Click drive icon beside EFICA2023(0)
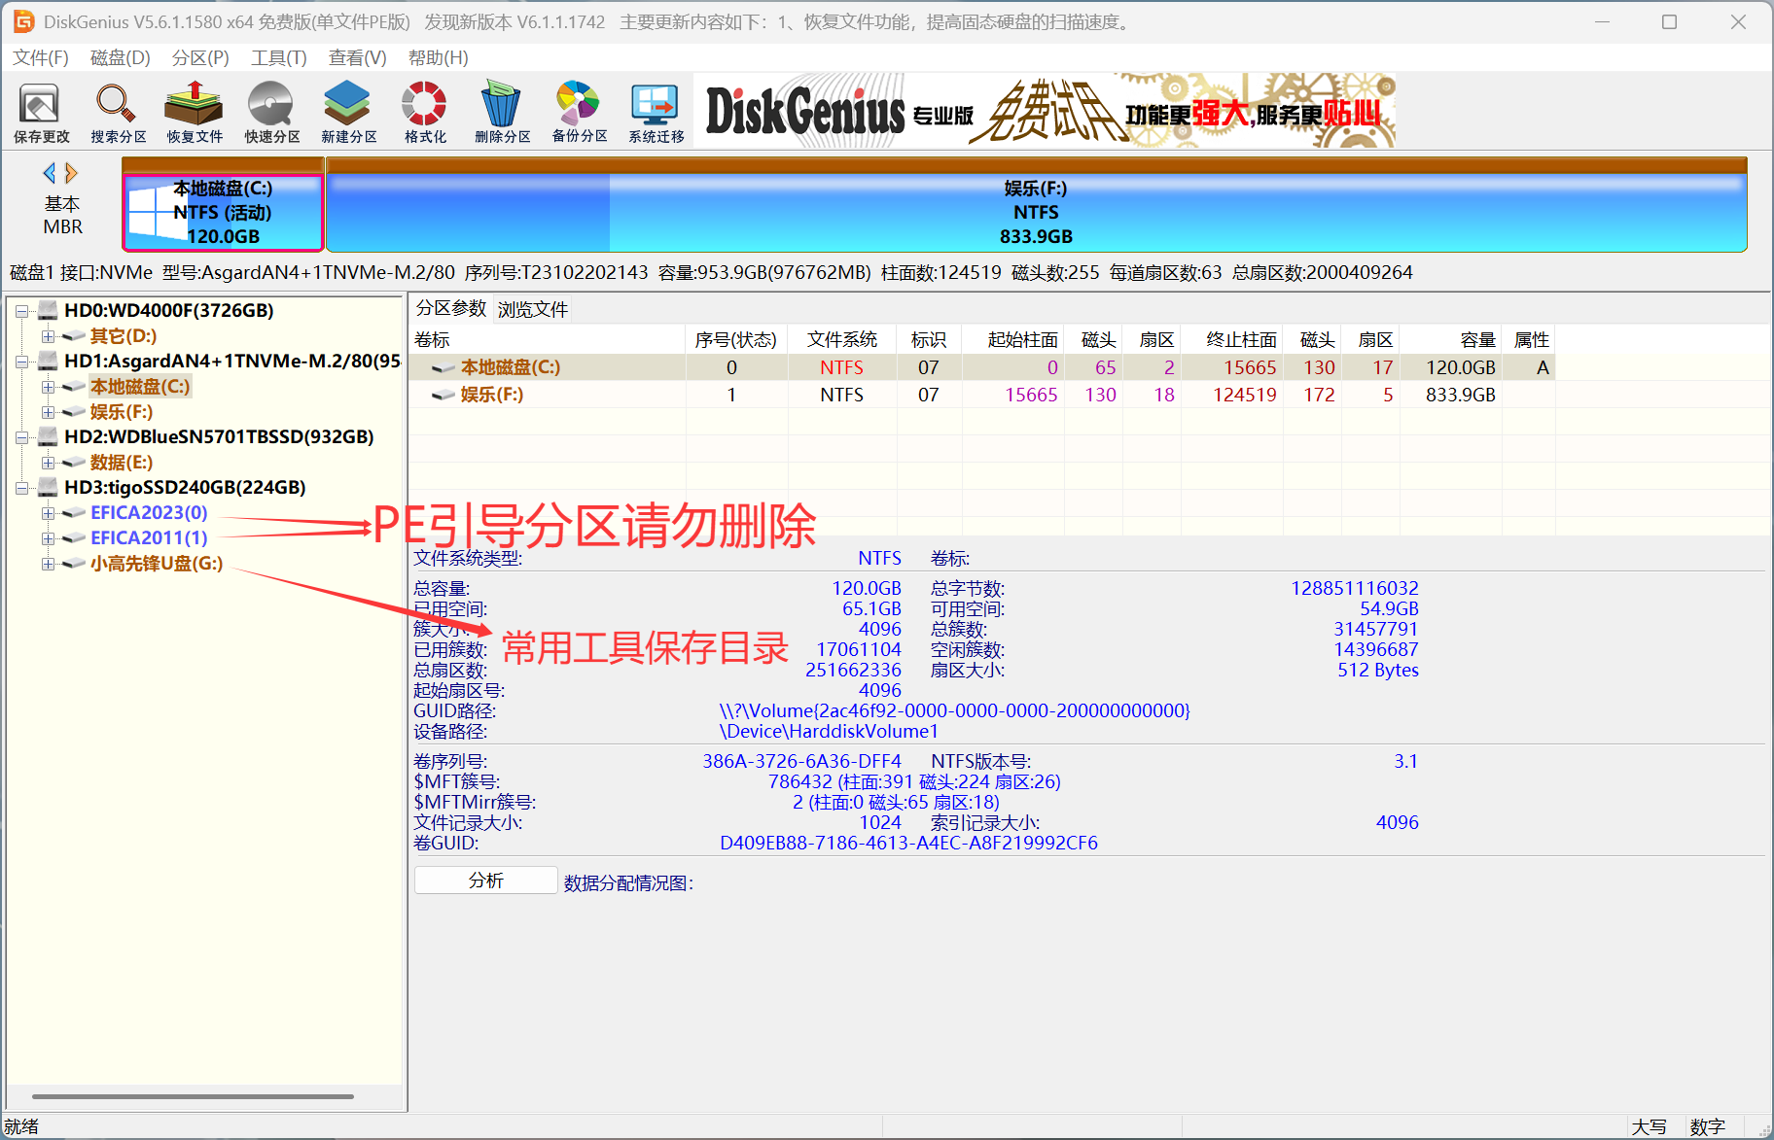 74,513
